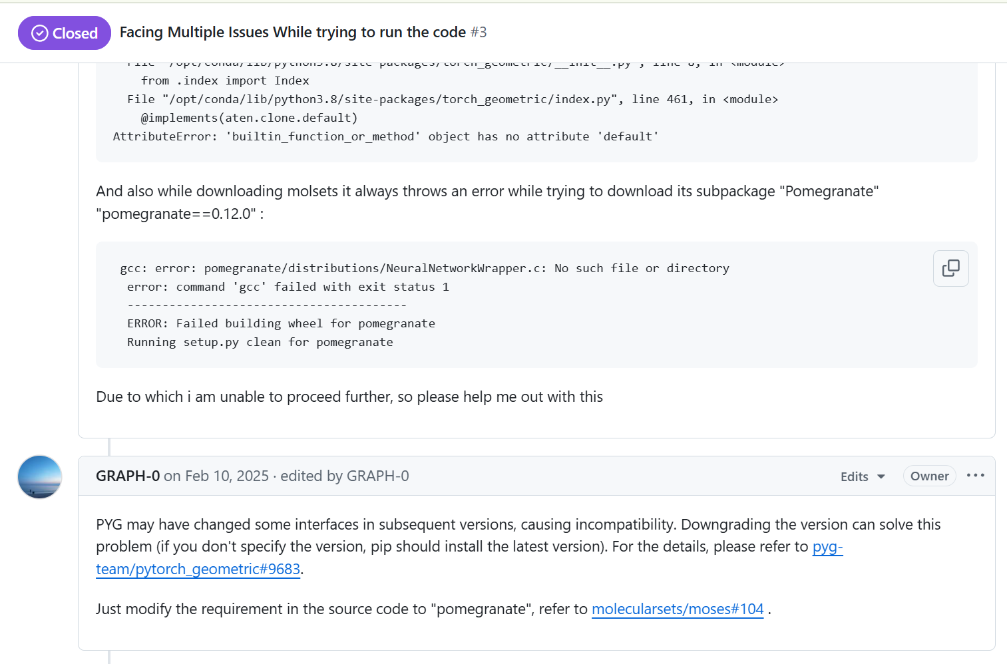Expand the Edits history dropdown
Screen dimensions: 1007x664
point(863,476)
